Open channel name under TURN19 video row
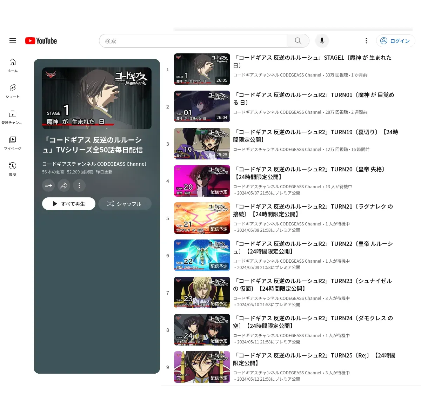The image size is (421, 407). [277, 150]
